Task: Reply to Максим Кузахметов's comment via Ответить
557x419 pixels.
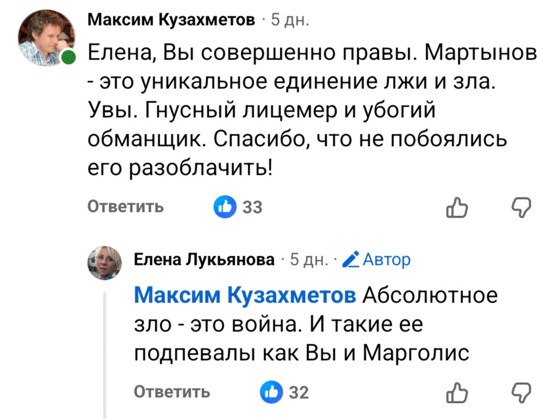Action: 126,207
